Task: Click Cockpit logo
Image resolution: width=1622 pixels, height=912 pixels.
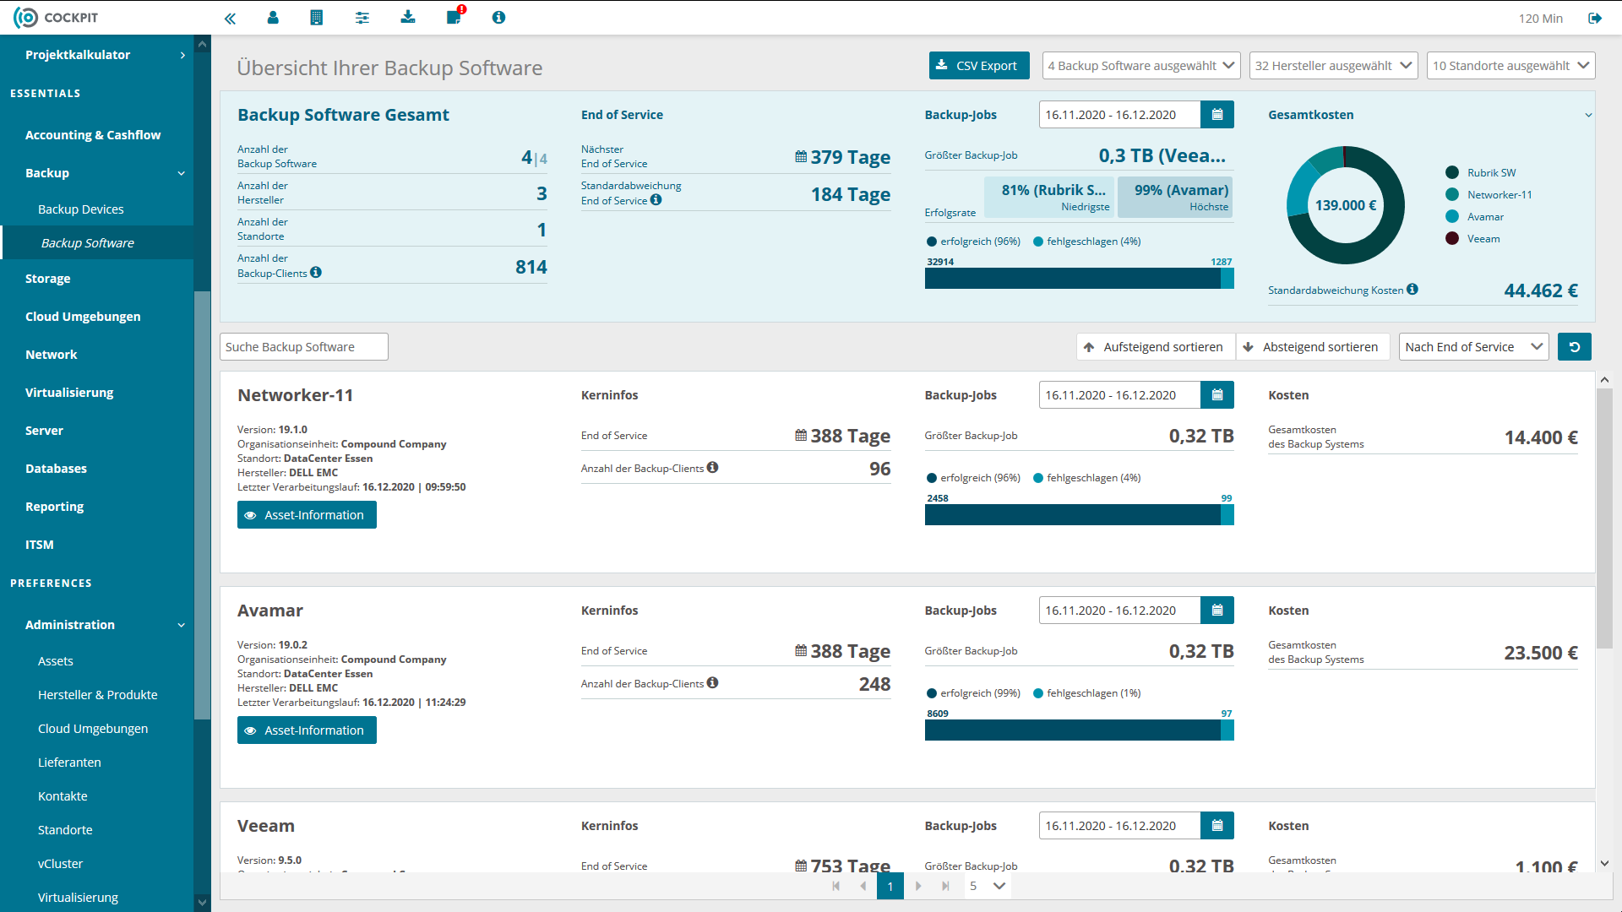Action: tap(56, 18)
